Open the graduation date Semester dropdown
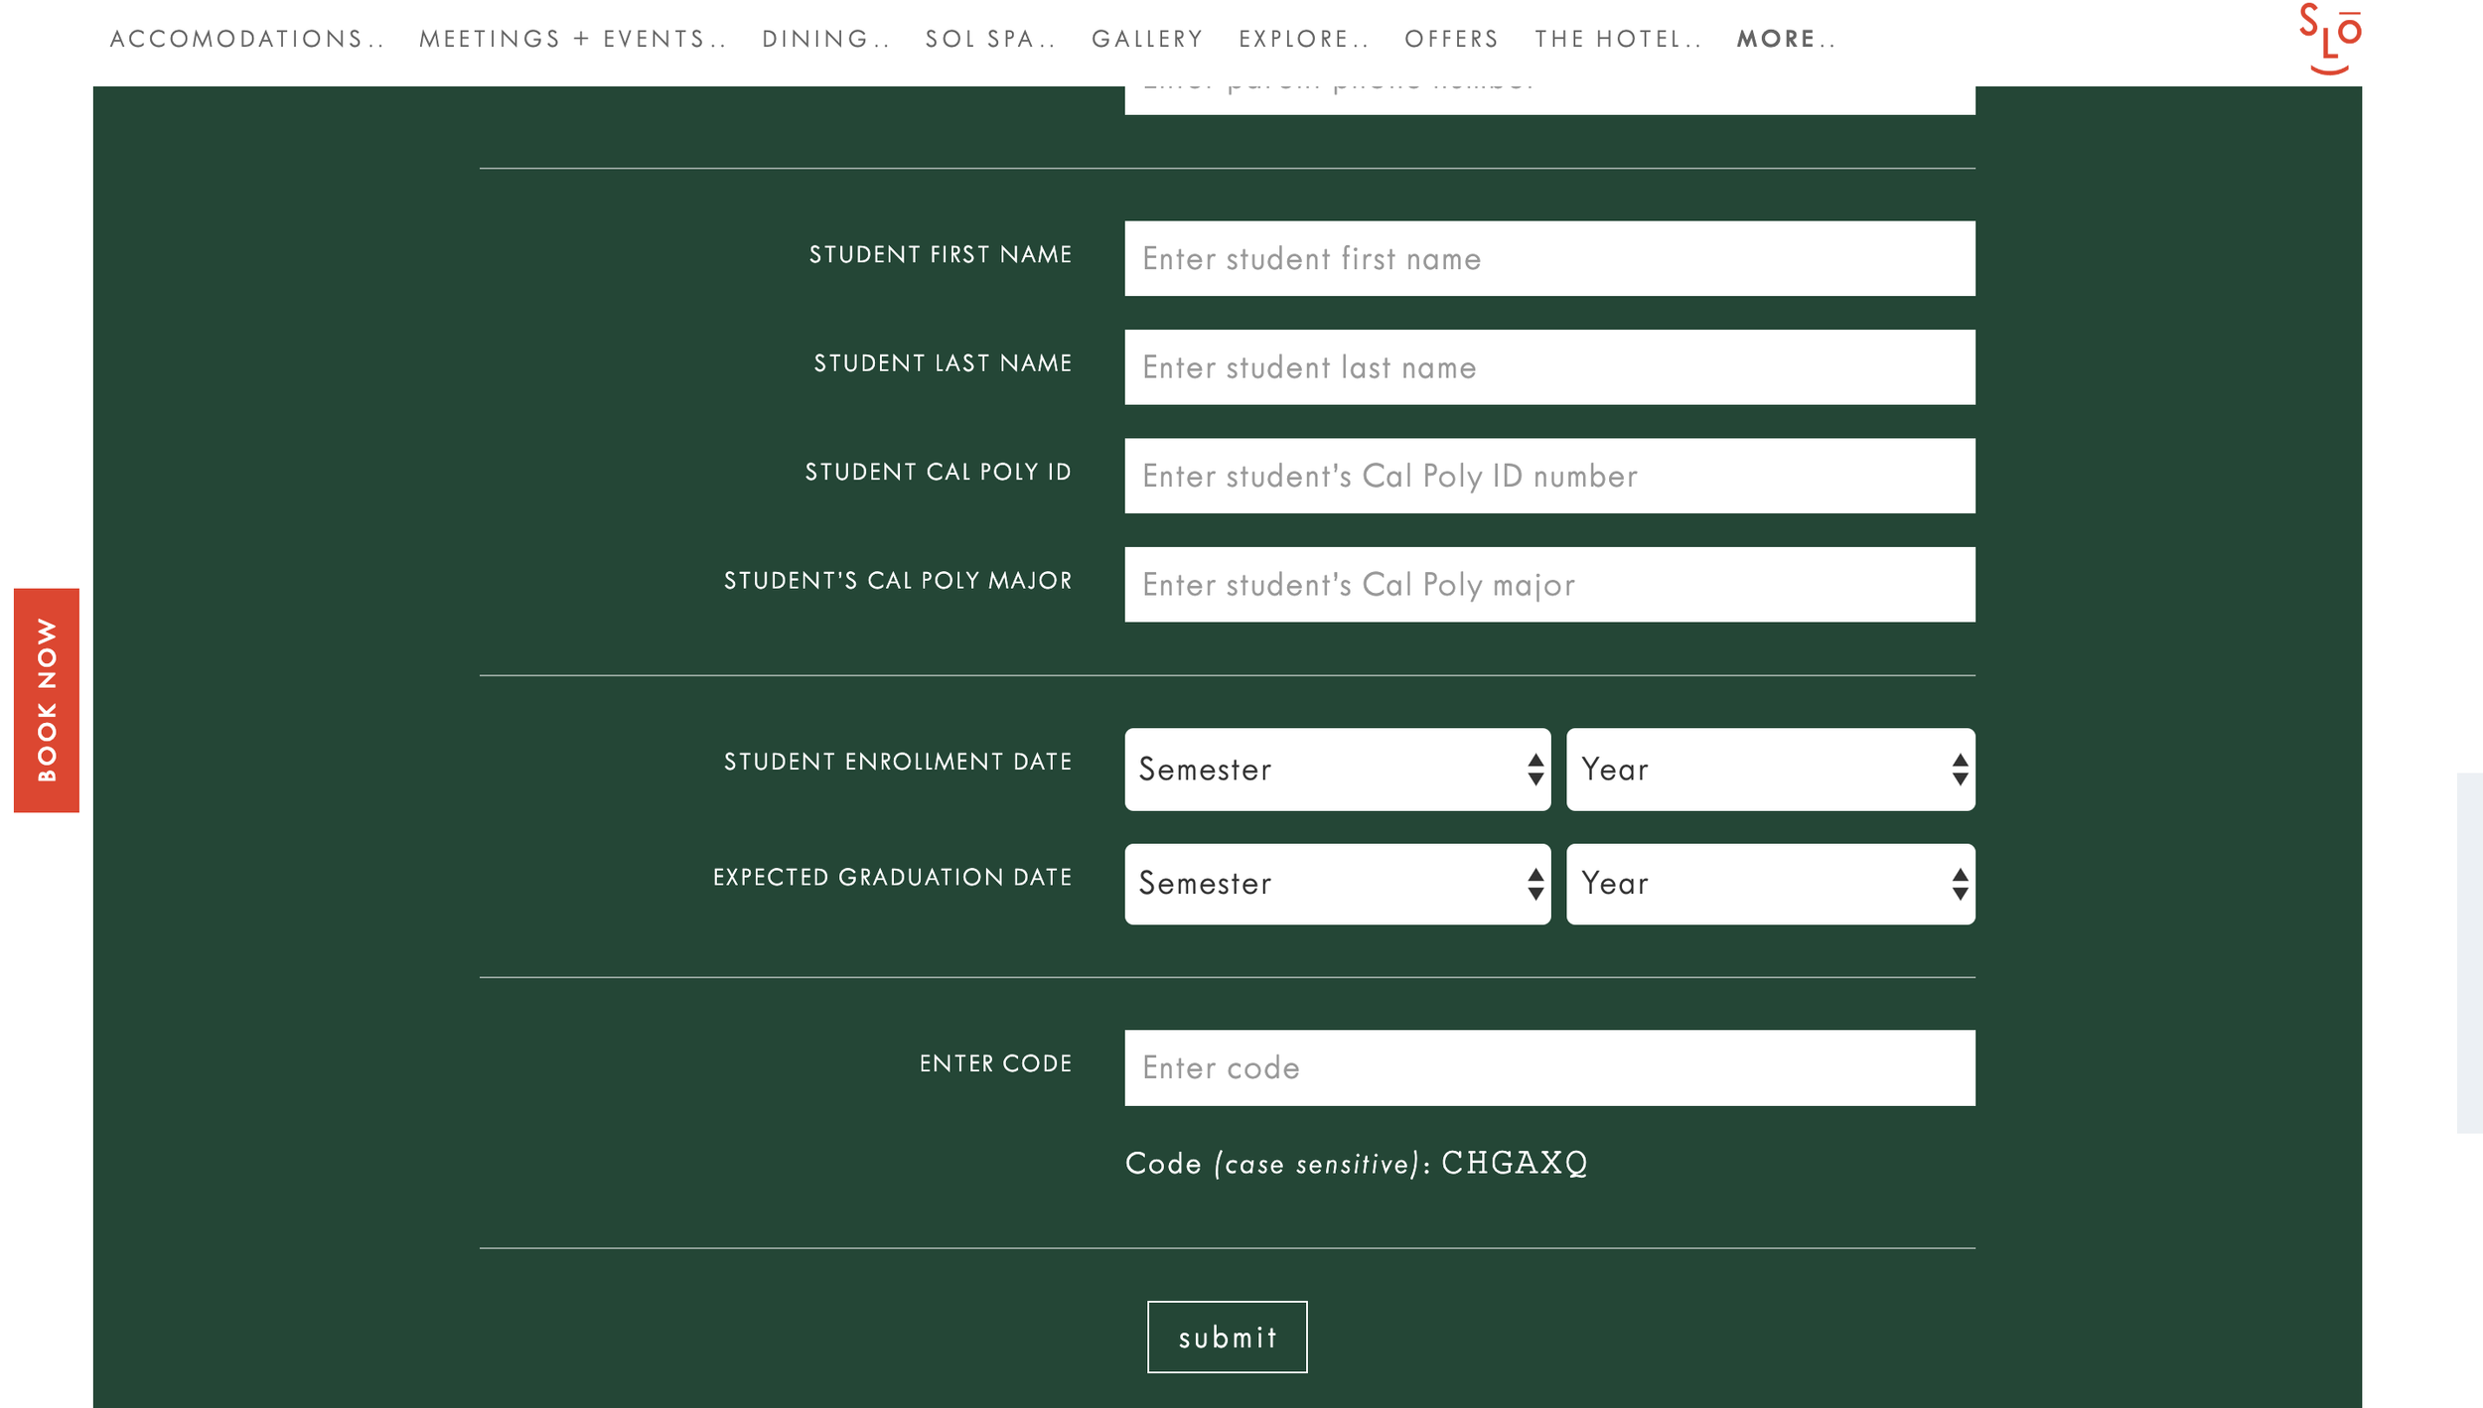 point(1337,884)
